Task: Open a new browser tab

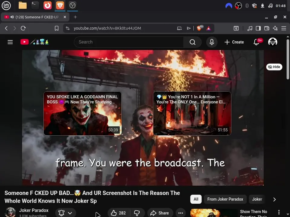Action: pyautogui.click(x=75, y=17)
